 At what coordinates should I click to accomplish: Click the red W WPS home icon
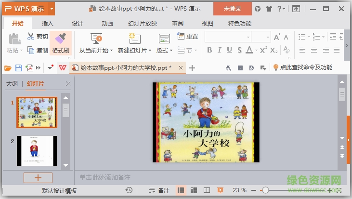(63, 67)
